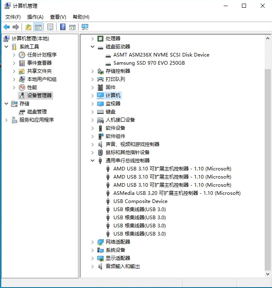Select ASMedia USB 3.20 可扩展主机控制器
Screen dimensions: 272x288
pos(177,193)
